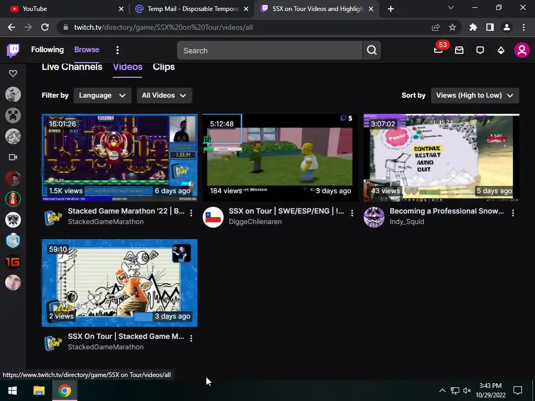535x401 pixels.
Task: Open the Becoming a Professional Snow... title
Action: pos(447,211)
